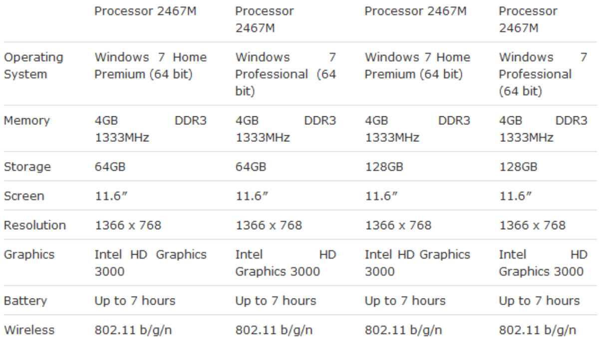Select the "Screen" row label
The width and height of the screenshot is (599, 337).
24,196
